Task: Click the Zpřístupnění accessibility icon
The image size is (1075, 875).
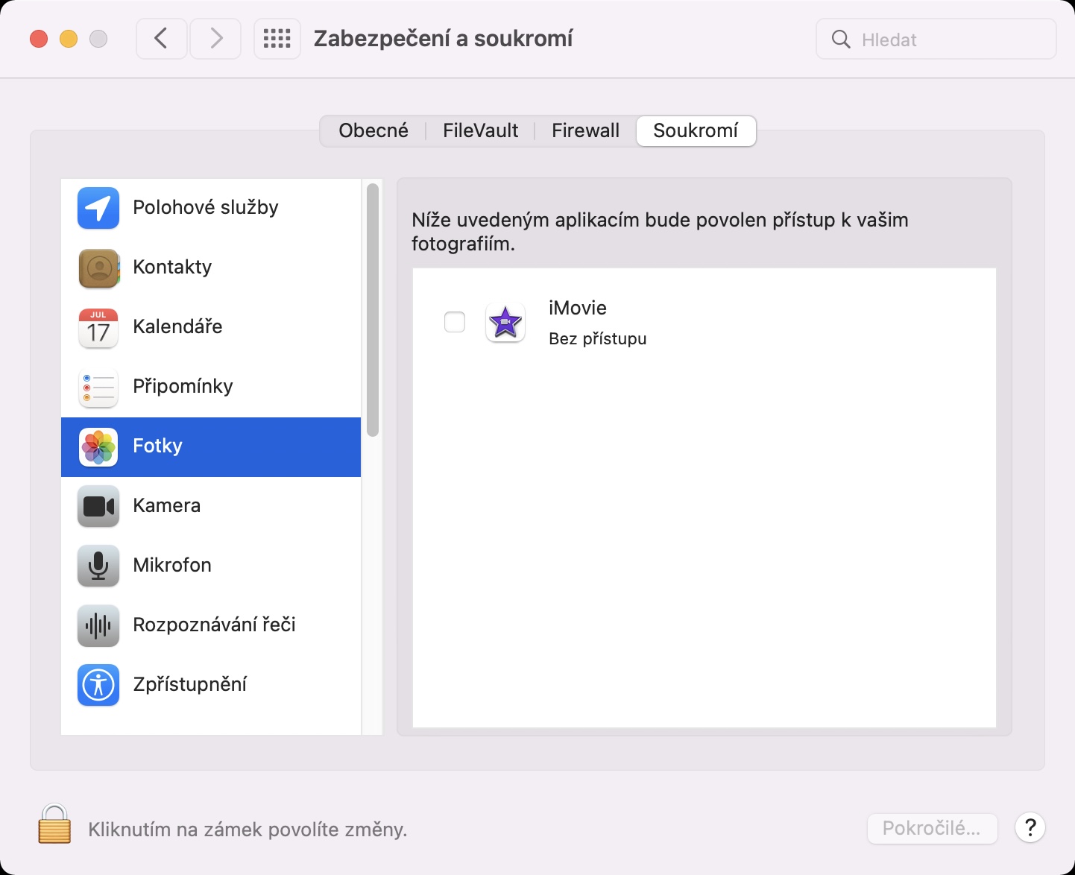Action: tap(98, 685)
